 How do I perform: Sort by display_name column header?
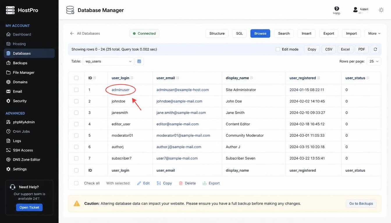[x=239, y=78]
